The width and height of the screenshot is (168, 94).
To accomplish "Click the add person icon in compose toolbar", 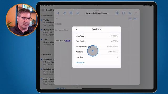I will click(x=117, y=13).
